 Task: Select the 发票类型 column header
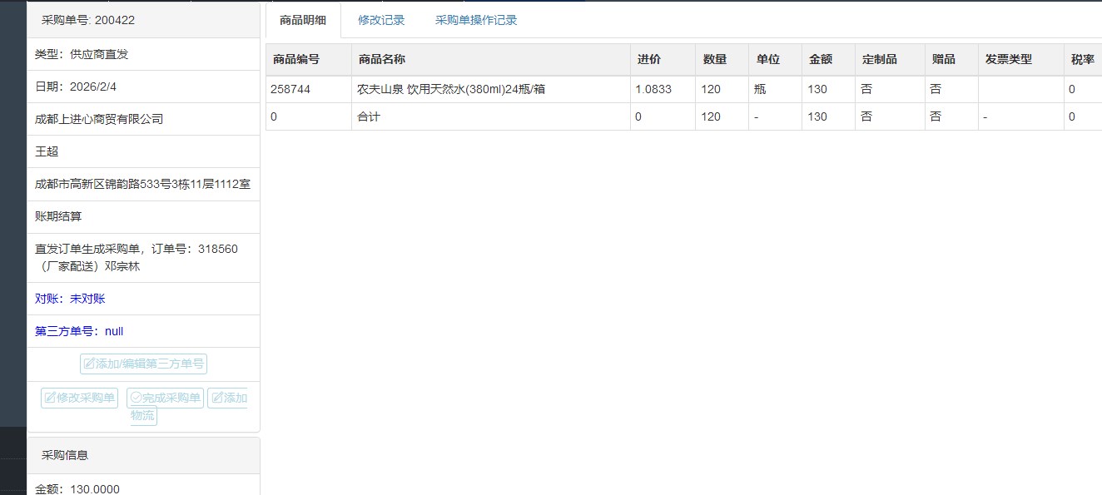(1008, 59)
